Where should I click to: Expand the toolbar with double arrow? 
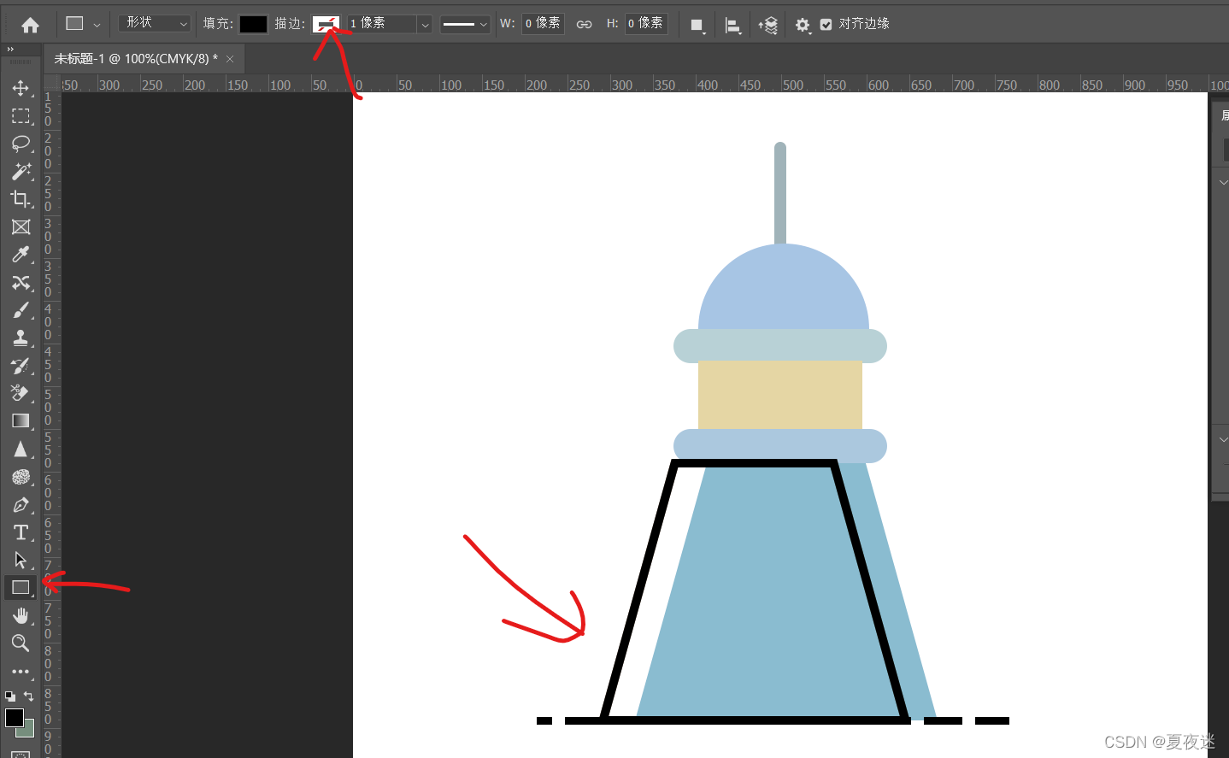click(x=10, y=50)
